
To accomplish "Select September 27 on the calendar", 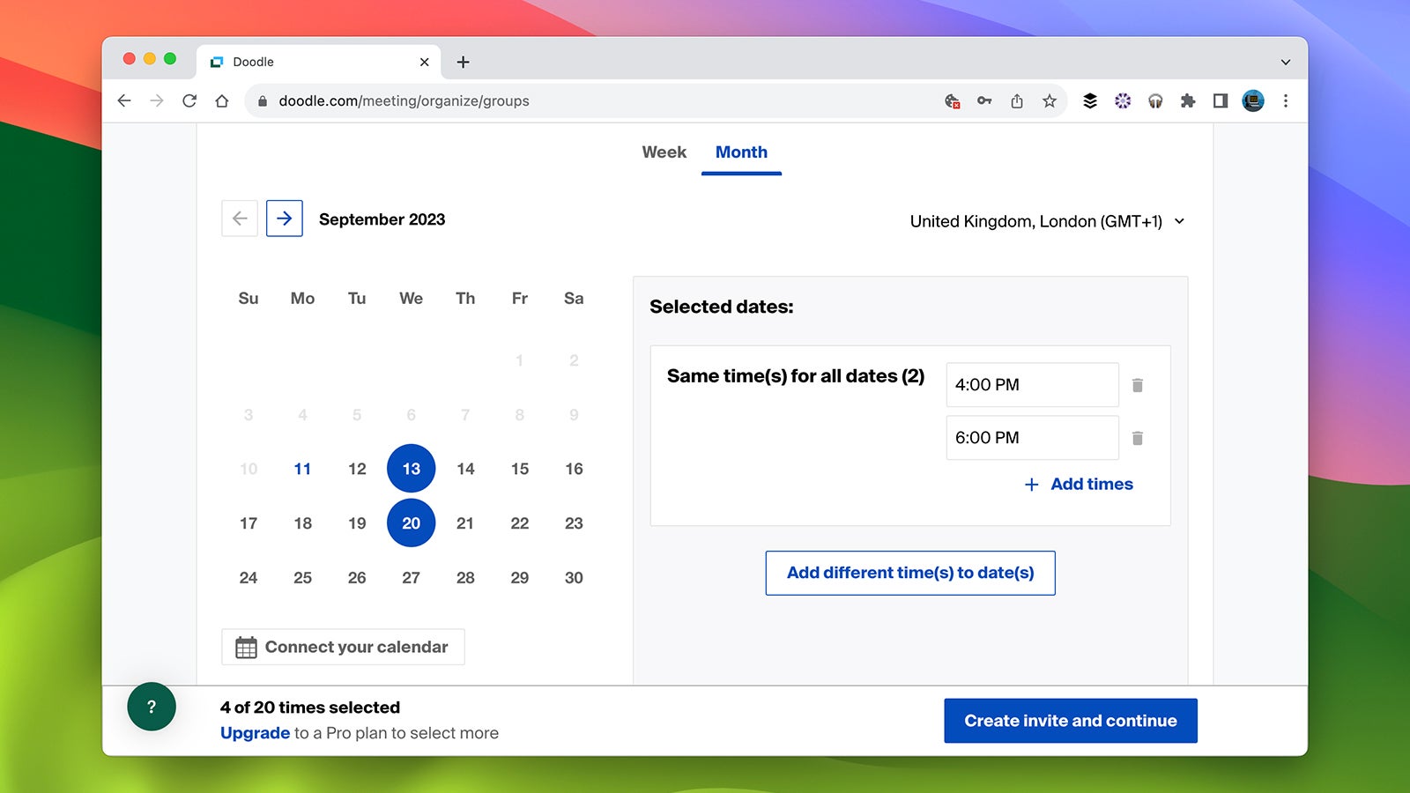I will pos(411,578).
